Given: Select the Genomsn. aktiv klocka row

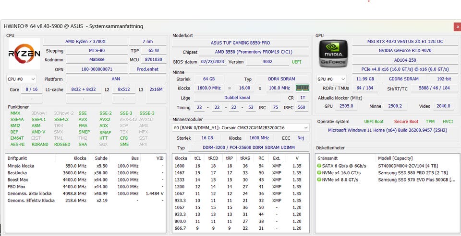Looking at the screenshot, I should 85,193.
